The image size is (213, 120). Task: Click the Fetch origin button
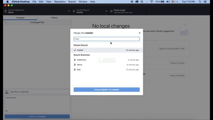127,11
